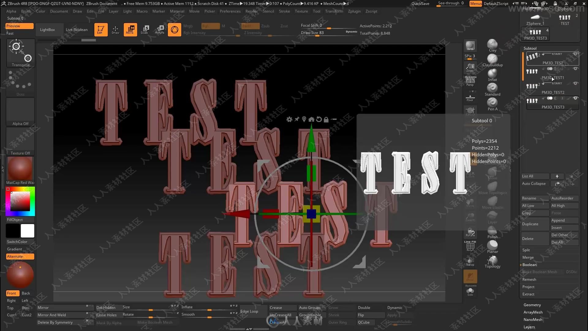588x331 pixels.
Task: Click the gizmo customize gear icon
Action: pos(289,119)
